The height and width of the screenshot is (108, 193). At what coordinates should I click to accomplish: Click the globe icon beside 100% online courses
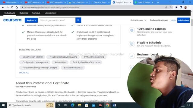coord(132,30)
